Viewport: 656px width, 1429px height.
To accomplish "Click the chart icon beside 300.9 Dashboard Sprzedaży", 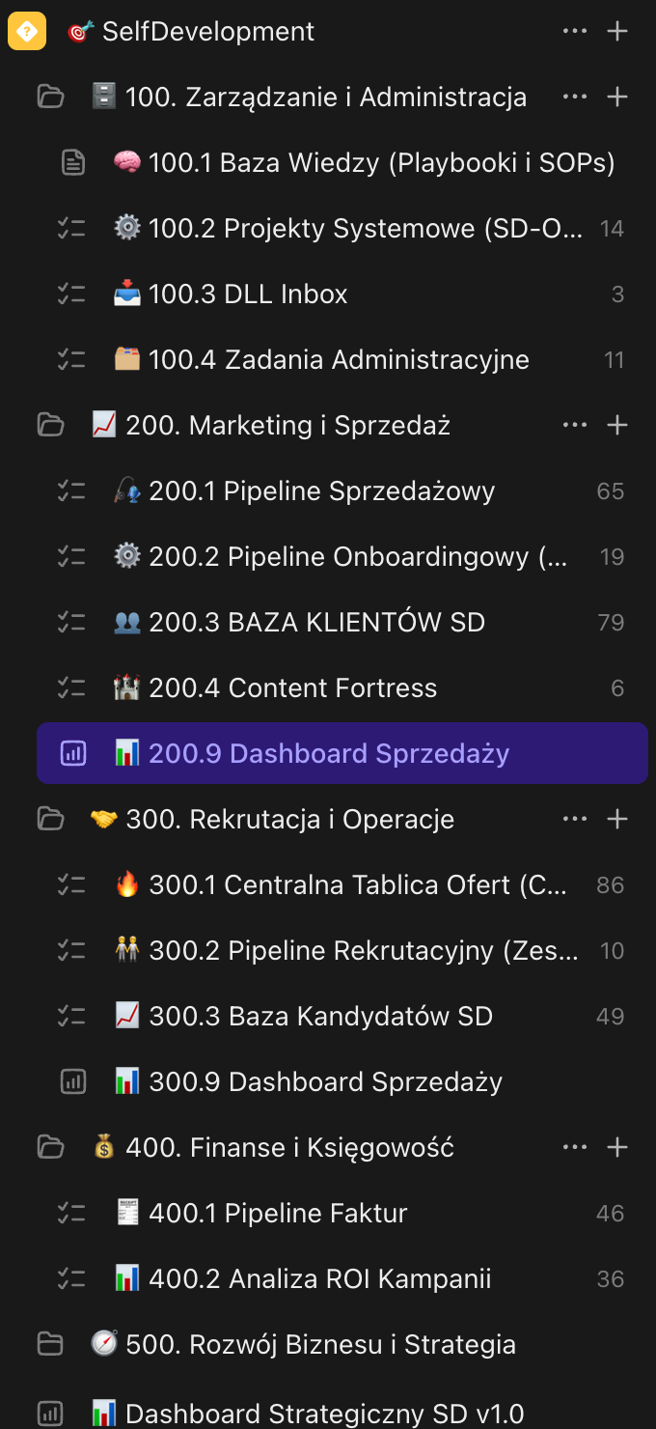I will point(72,1081).
